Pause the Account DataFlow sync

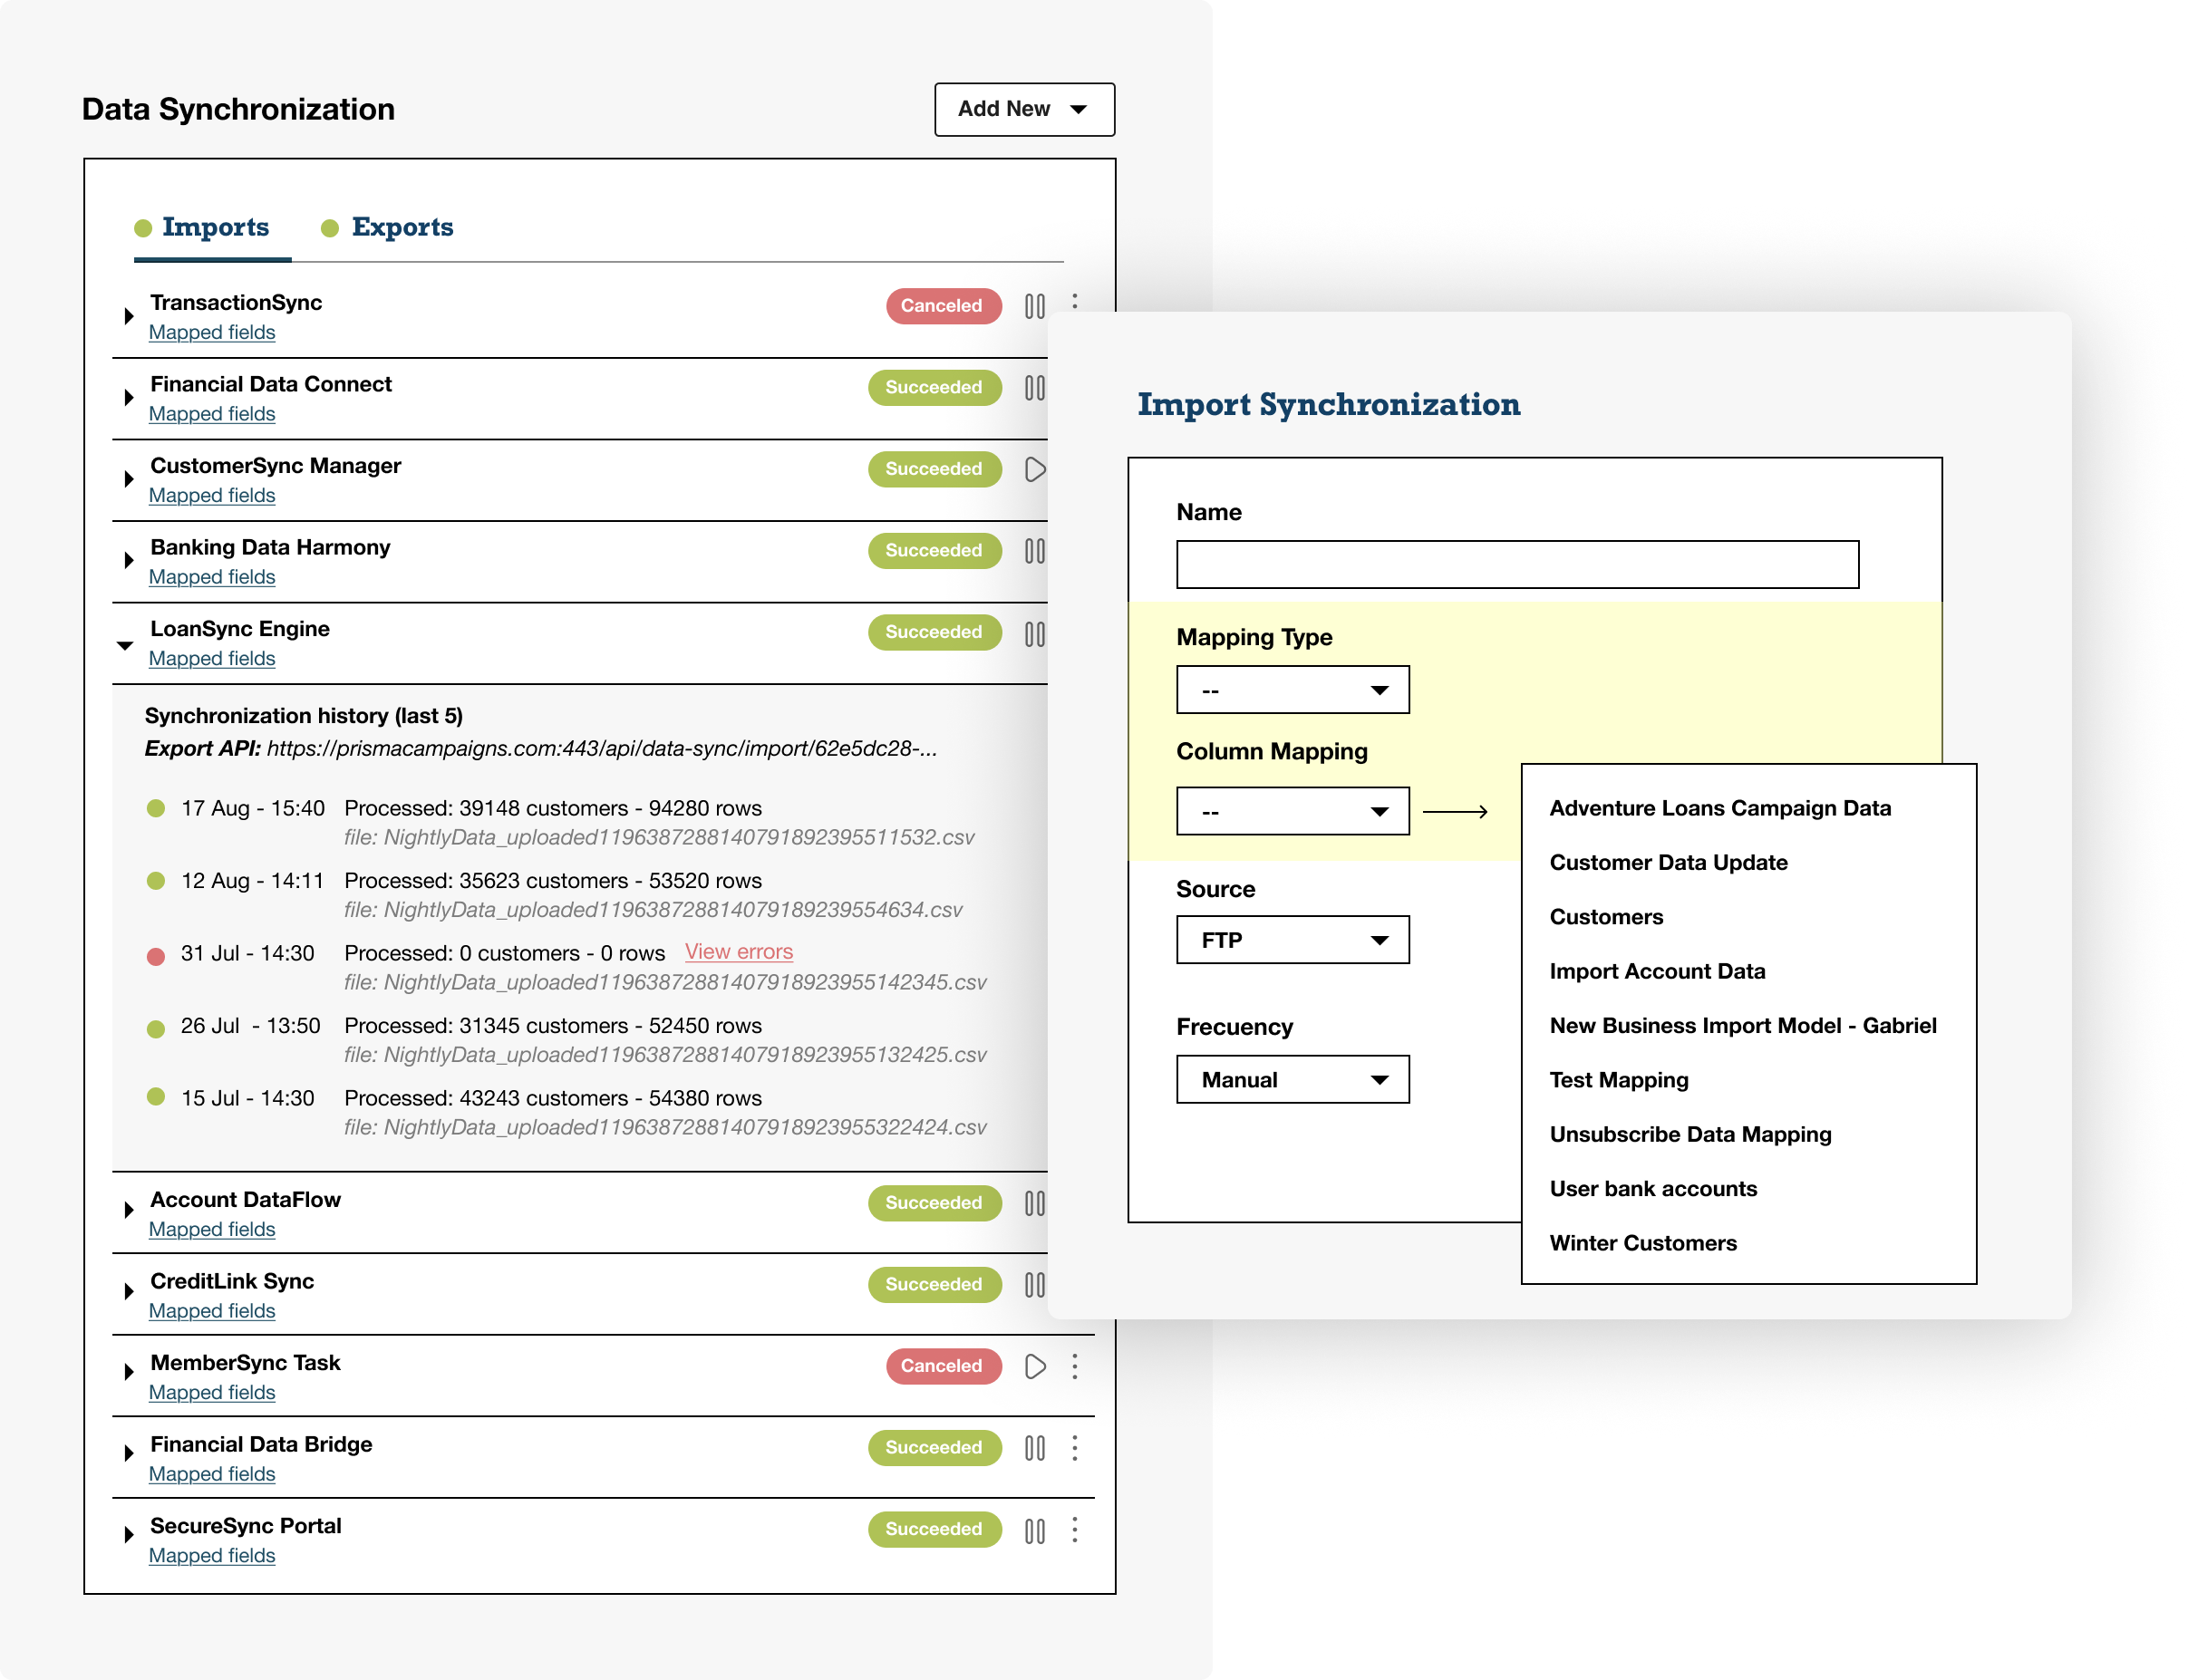pyautogui.click(x=1034, y=1203)
